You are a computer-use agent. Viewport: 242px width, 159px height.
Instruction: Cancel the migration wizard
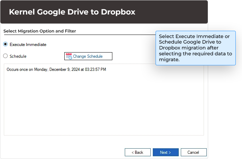194,152
